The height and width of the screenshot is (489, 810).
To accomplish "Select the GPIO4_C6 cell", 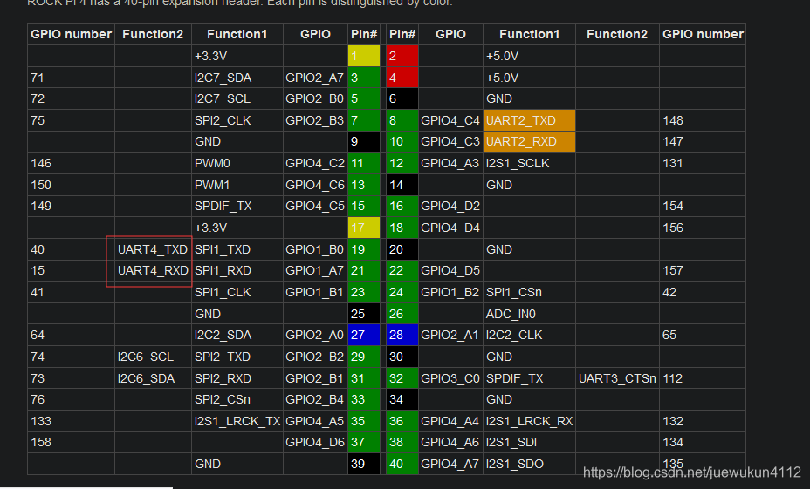I will 315,185.
